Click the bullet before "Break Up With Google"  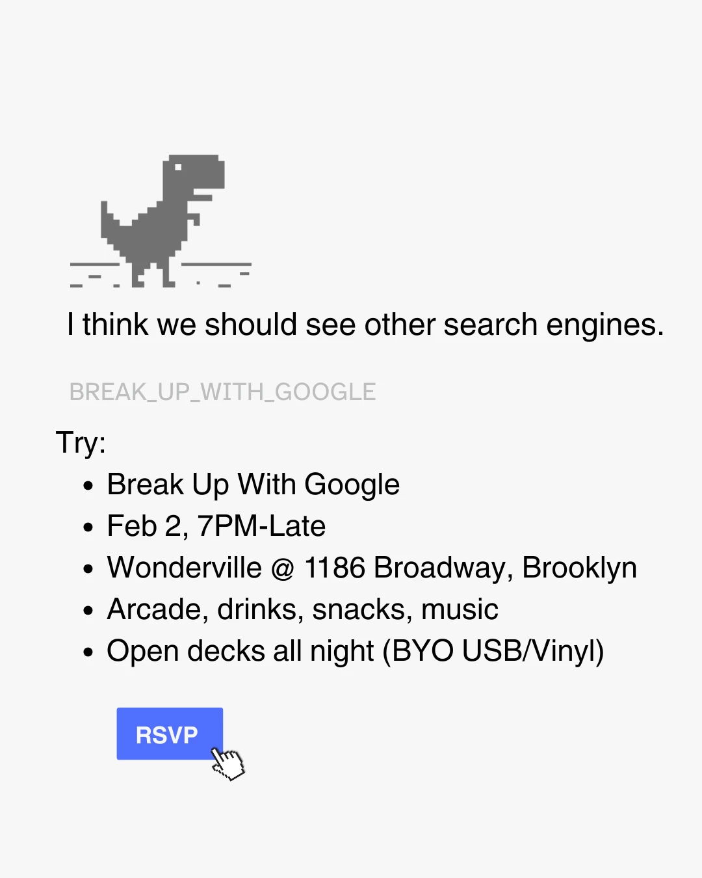point(89,486)
